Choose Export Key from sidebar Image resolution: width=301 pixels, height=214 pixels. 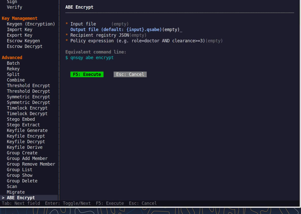pyautogui.click(x=20, y=35)
